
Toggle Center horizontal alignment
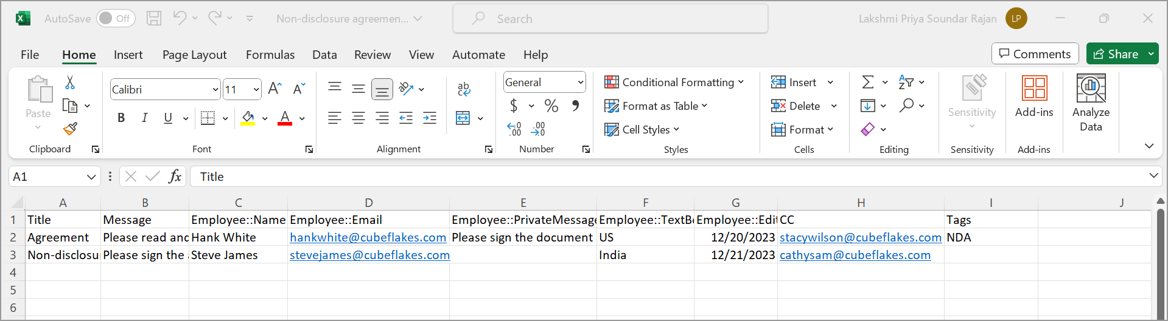pyautogui.click(x=358, y=118)
